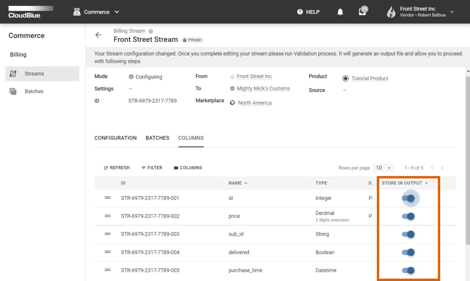Click the Private lock badge
Image resolution: width=470 pixels, height=281 pixels.
pos(192,40)
